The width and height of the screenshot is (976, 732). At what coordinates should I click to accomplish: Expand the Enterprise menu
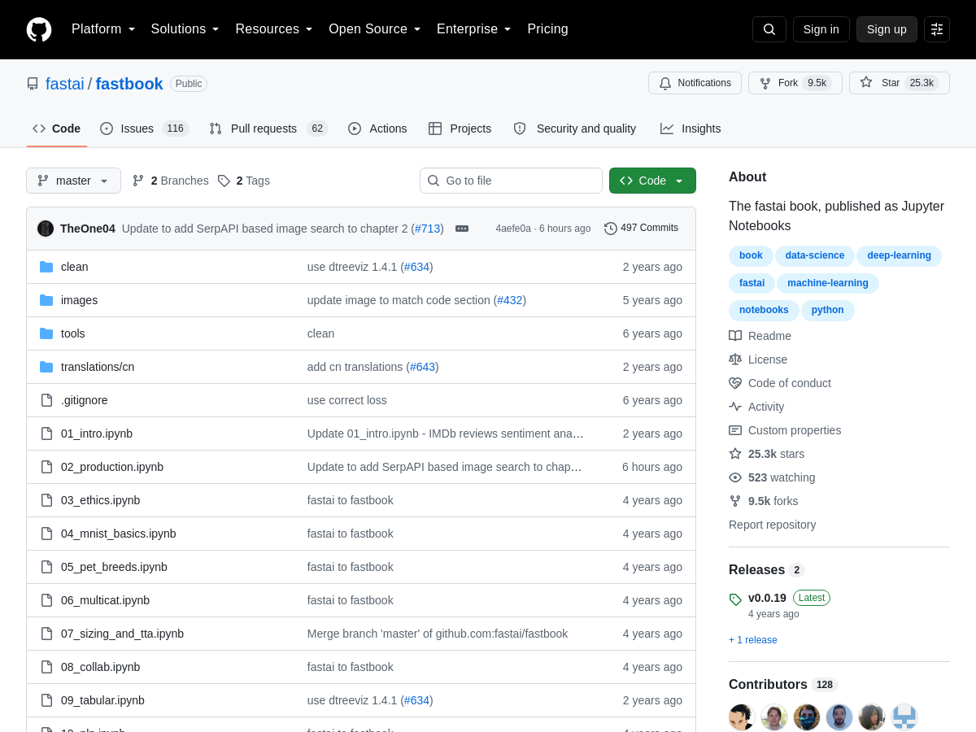(x=474, y=29)
